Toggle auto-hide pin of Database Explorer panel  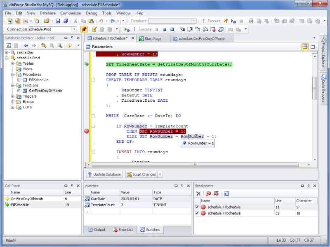(x=72, y=38)
